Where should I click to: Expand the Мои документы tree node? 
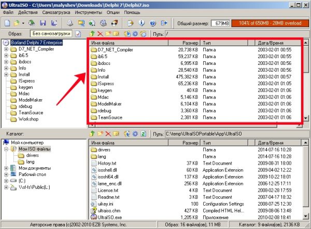pyautogui.click(x=6, y=168)
